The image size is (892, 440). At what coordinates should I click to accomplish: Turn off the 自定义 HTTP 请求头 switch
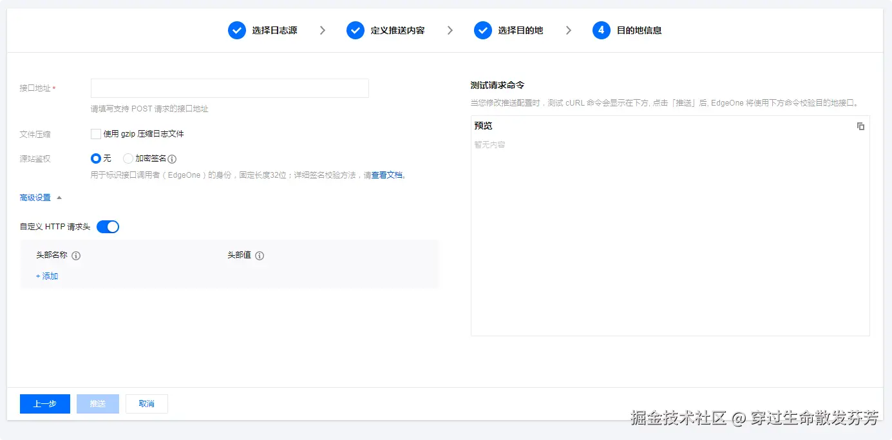[x=108, y=226]
